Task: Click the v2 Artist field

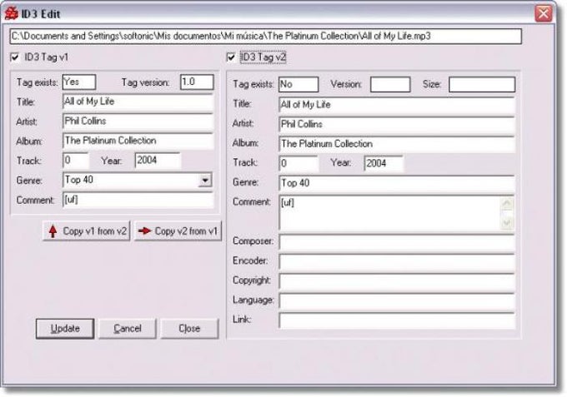Action: tap(397, 125)
